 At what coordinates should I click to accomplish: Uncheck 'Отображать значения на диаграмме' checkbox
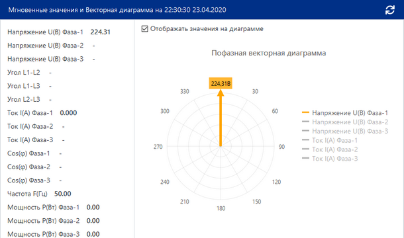145,29
